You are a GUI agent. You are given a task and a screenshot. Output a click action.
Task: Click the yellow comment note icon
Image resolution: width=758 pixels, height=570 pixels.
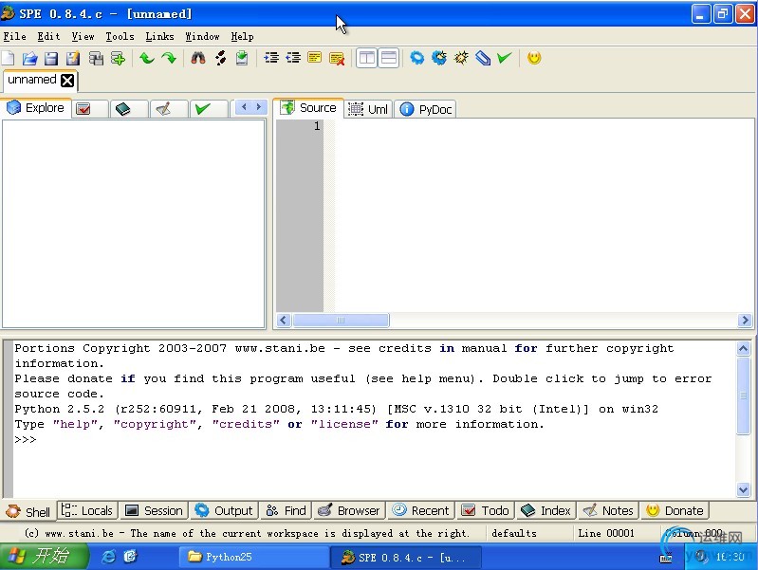click(315, 59)
